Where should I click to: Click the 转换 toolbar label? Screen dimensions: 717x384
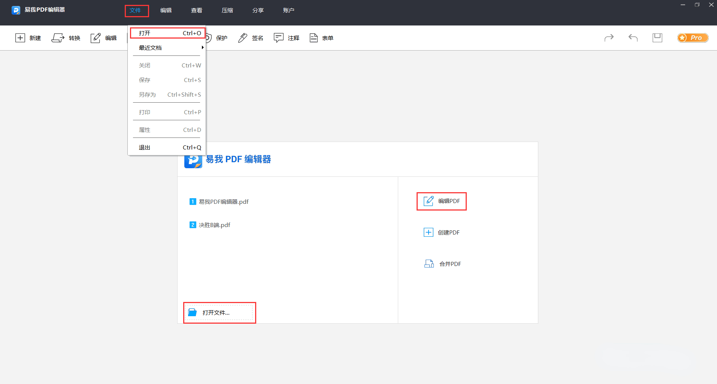75,38
